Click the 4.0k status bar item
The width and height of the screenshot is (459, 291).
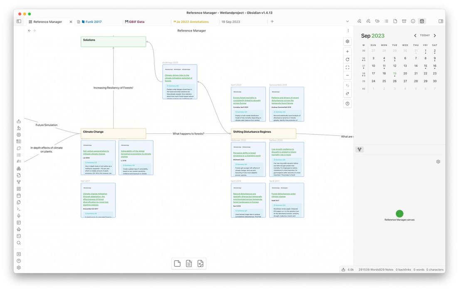coord(348,270)
